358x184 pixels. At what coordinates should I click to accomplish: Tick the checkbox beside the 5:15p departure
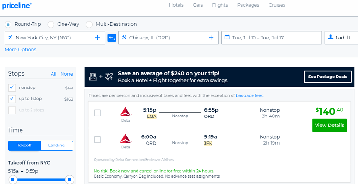pyautogui.click(x=97, y=113)
